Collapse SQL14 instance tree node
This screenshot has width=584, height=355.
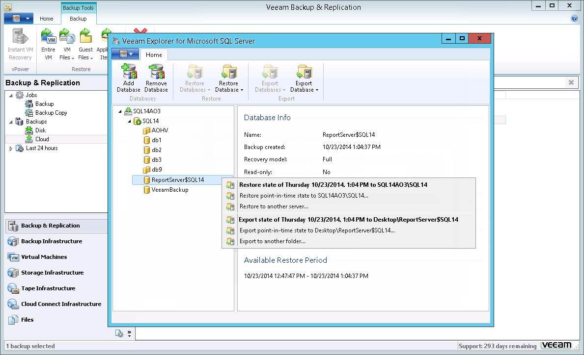coord(129,121)
